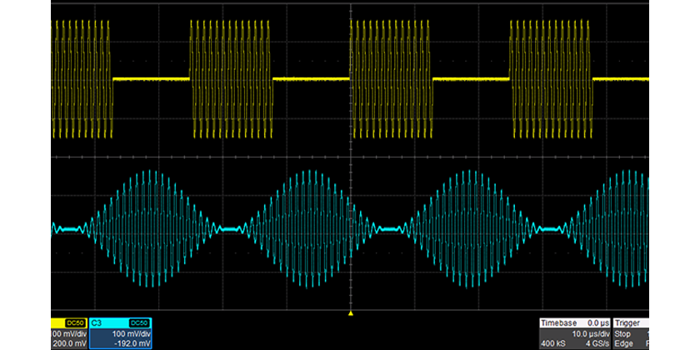This screenshot has height=350, width=700.
Task: Click the 4 GS/s sample rate readout
Action: coord(594,342)
